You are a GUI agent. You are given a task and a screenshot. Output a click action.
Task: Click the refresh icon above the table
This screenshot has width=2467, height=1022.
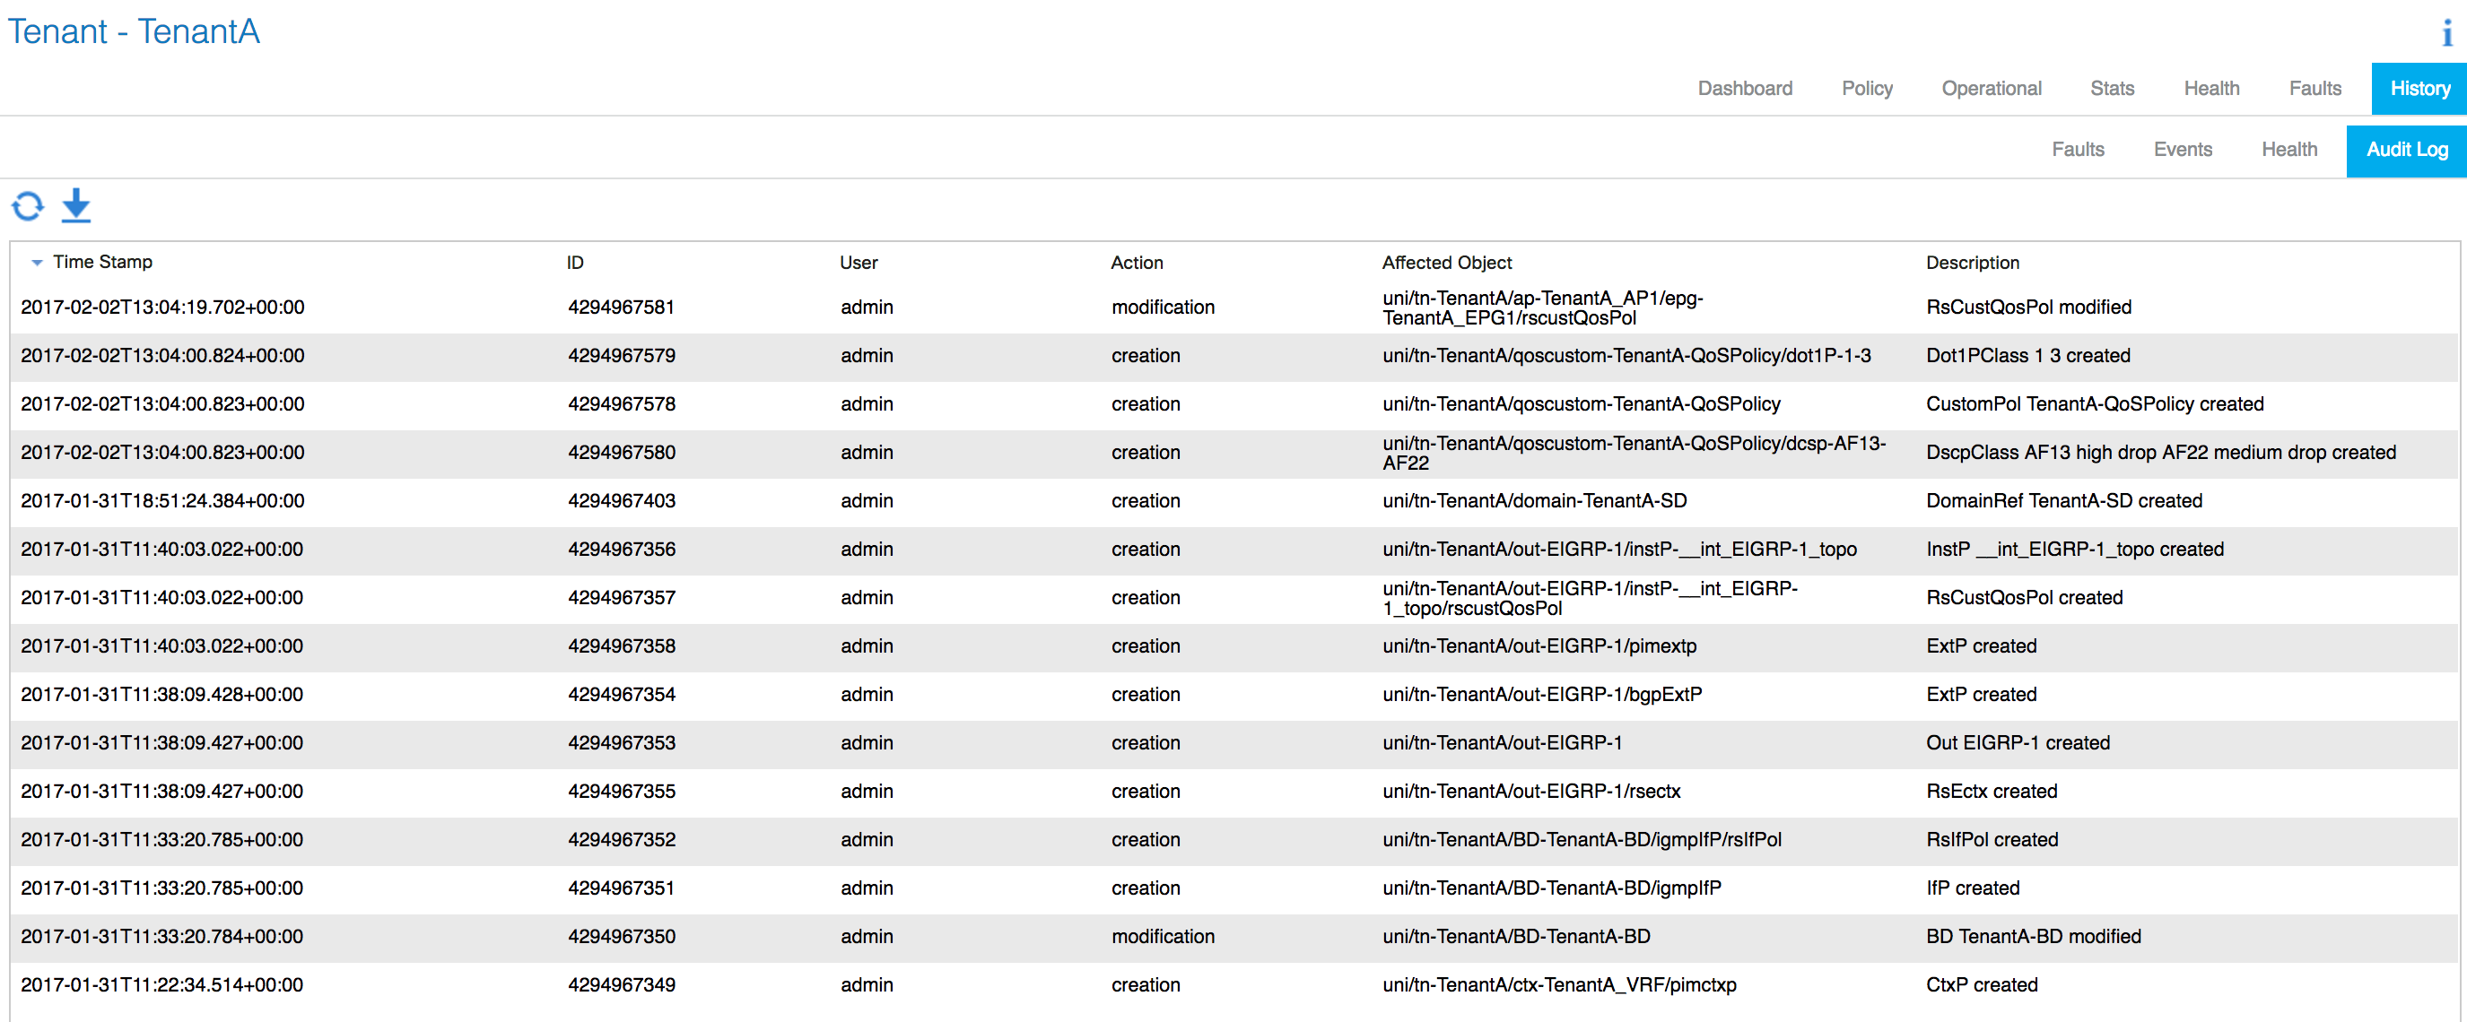[x=28, y=205]
